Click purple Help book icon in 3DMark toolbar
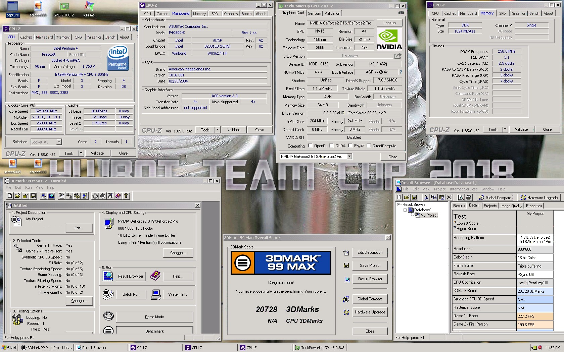564x352 pixels. (x=118, y=196)
